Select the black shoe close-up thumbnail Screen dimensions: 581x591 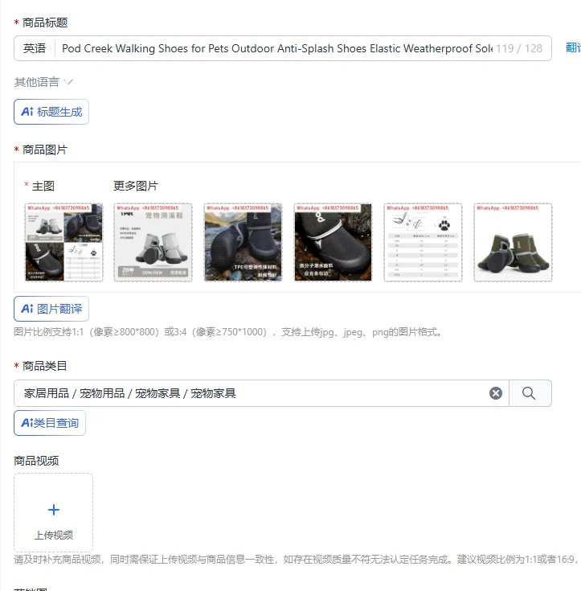coord(333,242)
